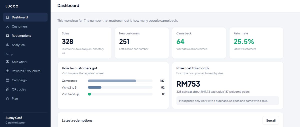Click 'Visit 6 opens the regulars' wheel' subtitle
This screenshot has width=300, height=127.
(82, 73)
